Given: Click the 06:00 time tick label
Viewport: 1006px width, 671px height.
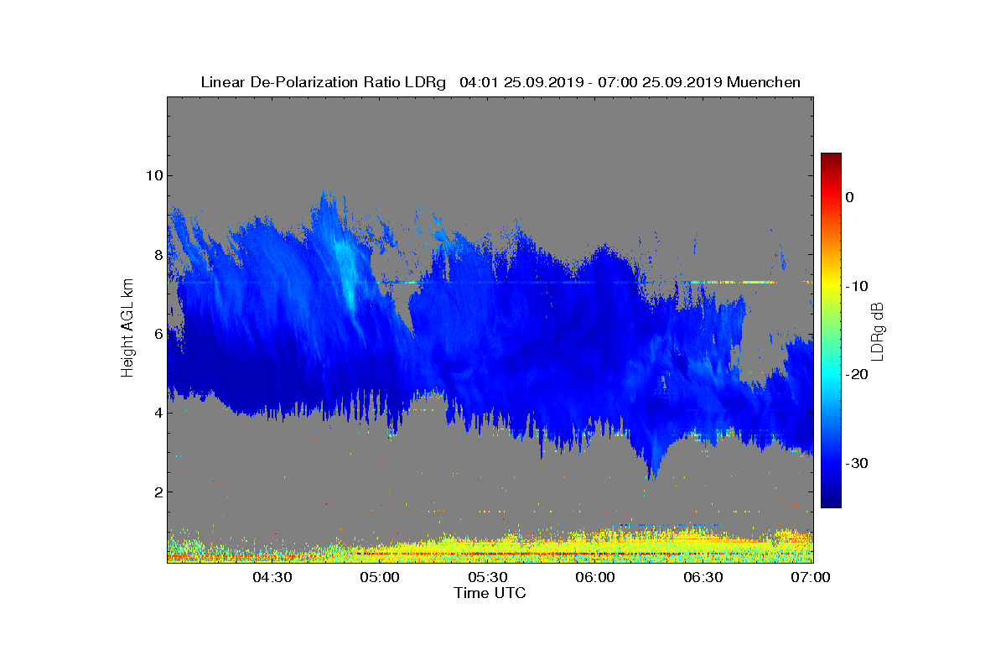Looking at the screenshot, I should [596, 577].
